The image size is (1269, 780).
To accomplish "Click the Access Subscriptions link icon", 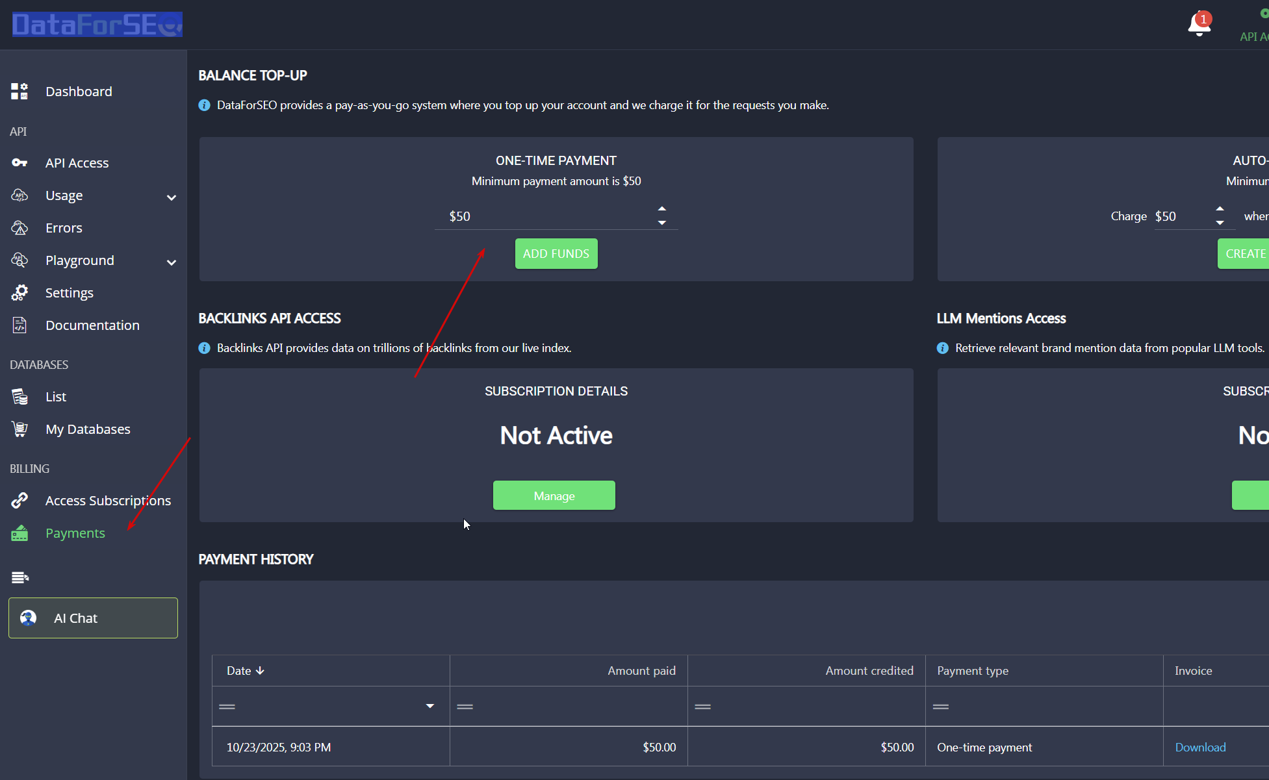I will [x=19, y=501].
